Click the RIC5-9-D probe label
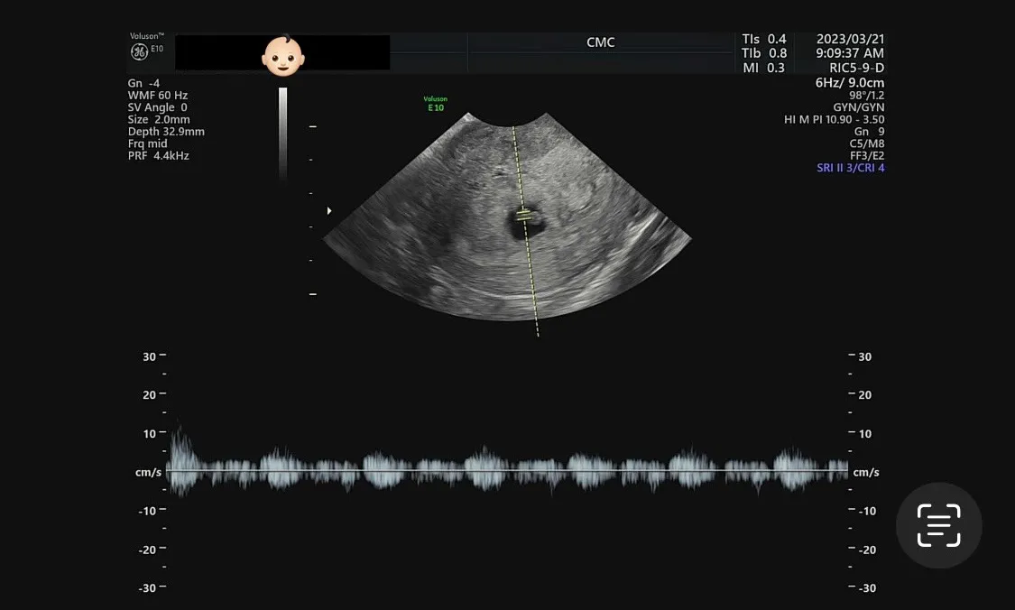Viewport: 1015px width, 610px height. click(856, 68)
